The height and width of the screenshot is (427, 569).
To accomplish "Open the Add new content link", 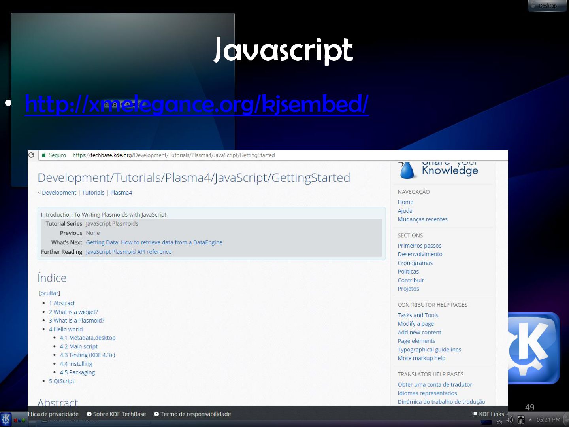I will pyautogui.click(x=419, y=333).
